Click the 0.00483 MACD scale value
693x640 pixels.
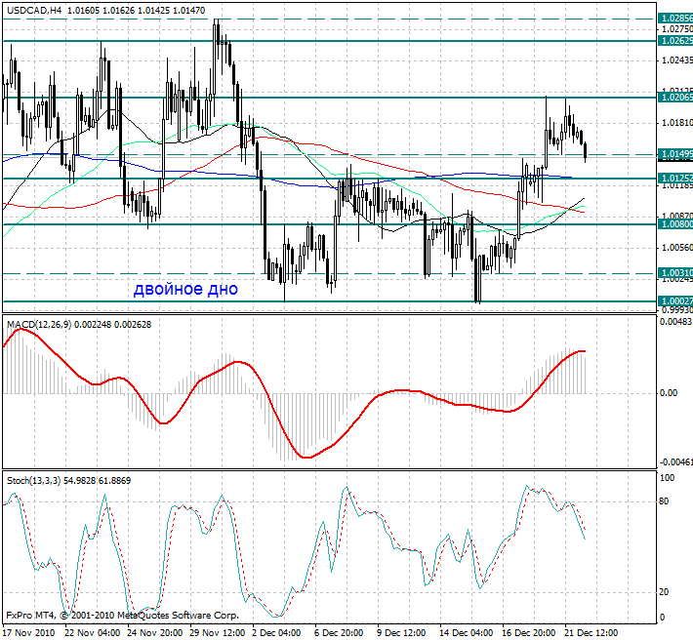(675, 322)
